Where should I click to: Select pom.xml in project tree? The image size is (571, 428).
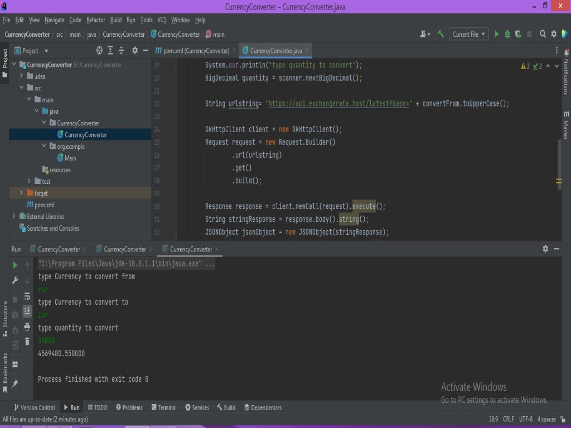41,205
